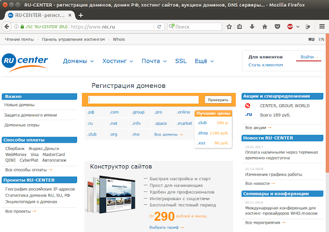
Task: Click the URL address bar
Action: [x=112, y=27]
